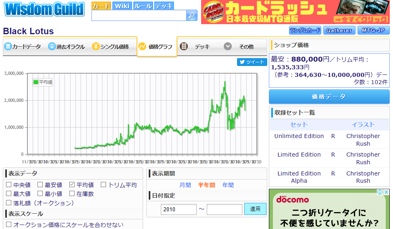Enable the 最安値 checkbox
The width and height of the screenshot is (393, 229).
point(40,185)
